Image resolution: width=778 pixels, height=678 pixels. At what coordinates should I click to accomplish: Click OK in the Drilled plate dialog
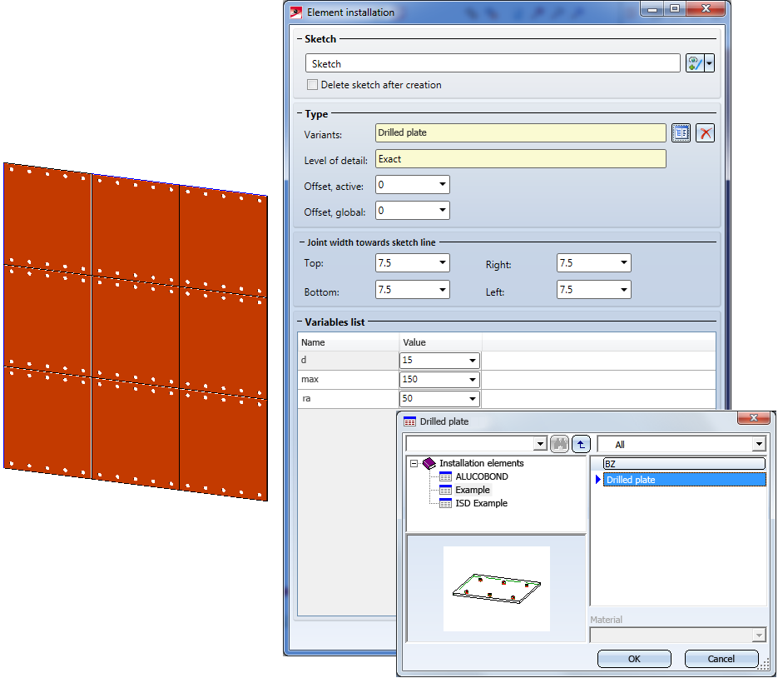(634, 659)
